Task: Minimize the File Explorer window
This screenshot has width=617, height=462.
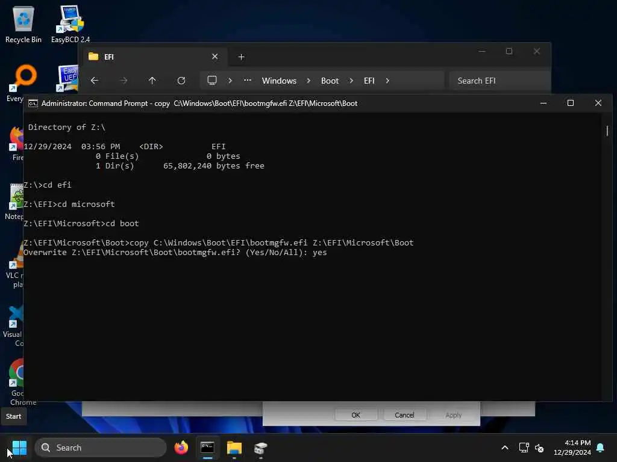Action: pyautogui.click(x=482, y=51)
